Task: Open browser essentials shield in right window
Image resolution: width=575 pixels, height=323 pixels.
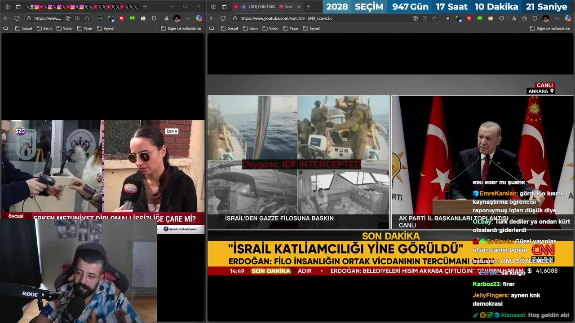Action: pyautogui.click(x=535, y=18)
